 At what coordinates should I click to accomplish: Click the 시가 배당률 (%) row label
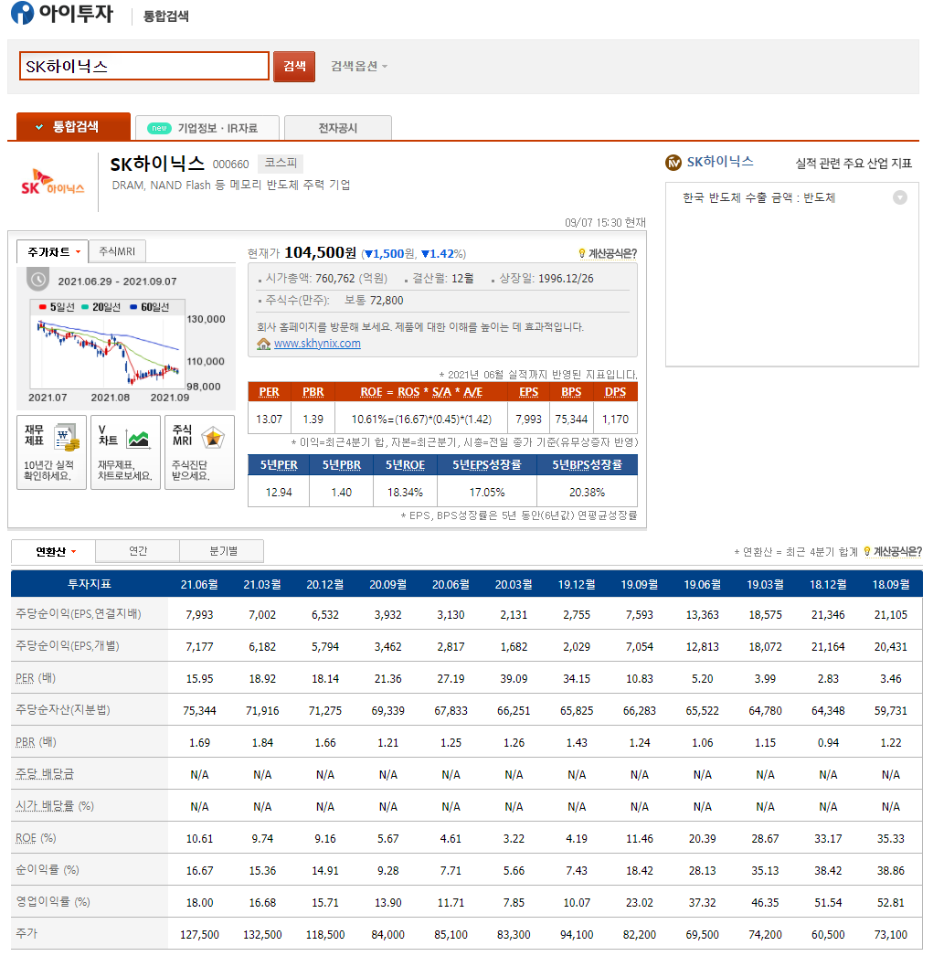pos(54,806)
